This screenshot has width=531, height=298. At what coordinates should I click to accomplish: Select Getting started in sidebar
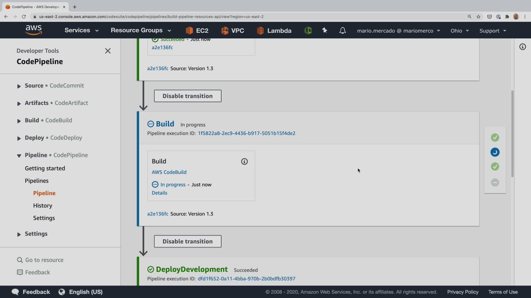tap(45, 168)
